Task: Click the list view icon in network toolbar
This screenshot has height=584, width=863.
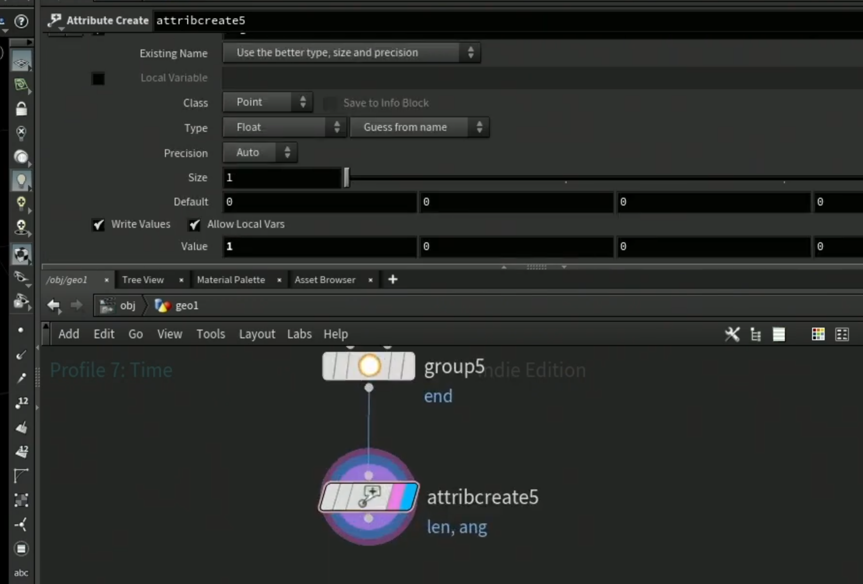Action: point(779,334)
